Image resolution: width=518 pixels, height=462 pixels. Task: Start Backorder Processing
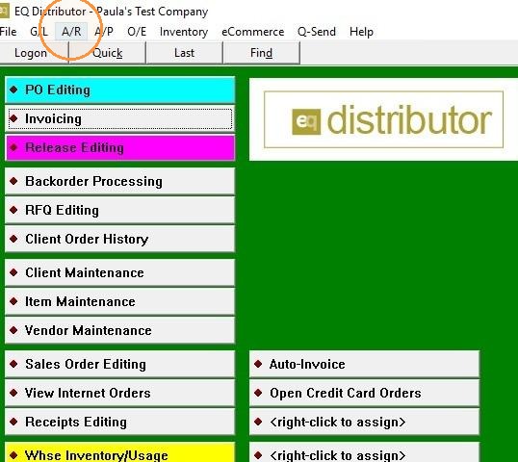pyautogui.click(x=120, y=181)
